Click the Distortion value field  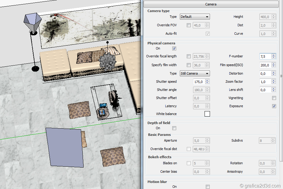click(265, 74)
